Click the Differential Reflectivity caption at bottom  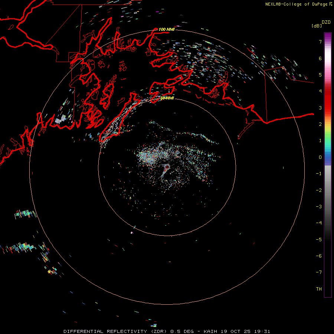click(167, 331)
